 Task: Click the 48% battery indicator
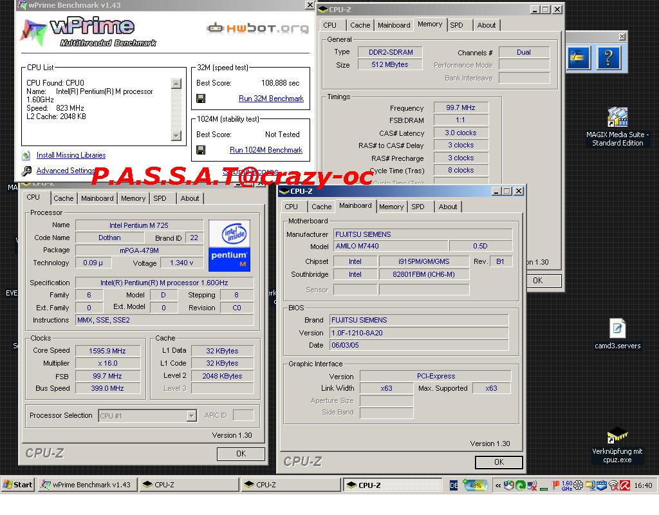[x=475, y=485]
